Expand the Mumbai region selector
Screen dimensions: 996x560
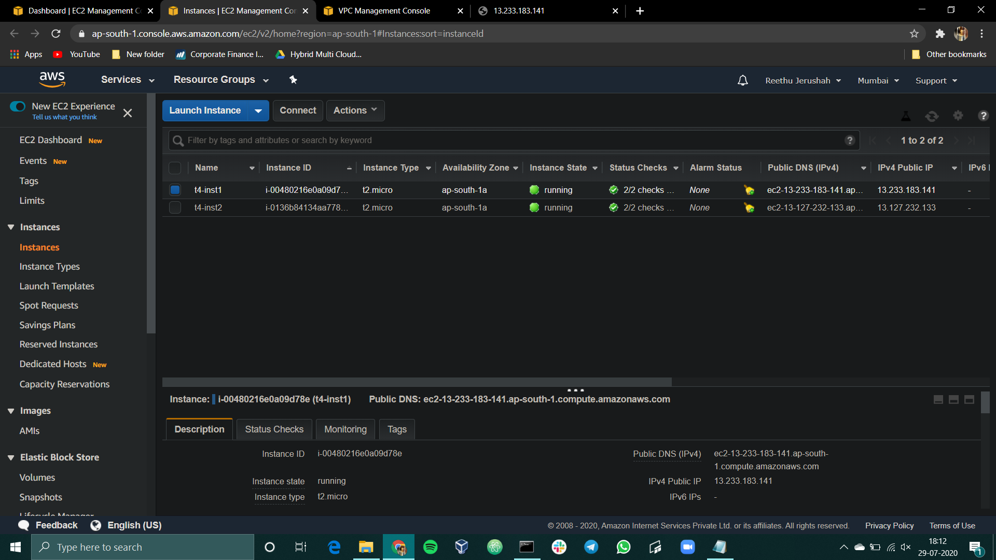(878, 80)
